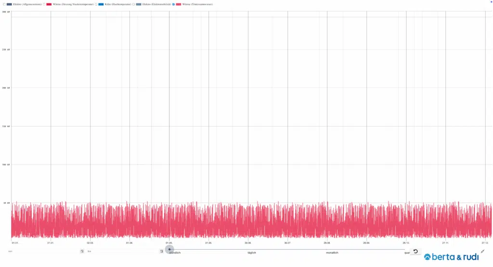Image resolution: width=493 pixels, height=267 pixels.
Task: Click the collapse fullscreen arrows icon
Action: click(482, 251)
